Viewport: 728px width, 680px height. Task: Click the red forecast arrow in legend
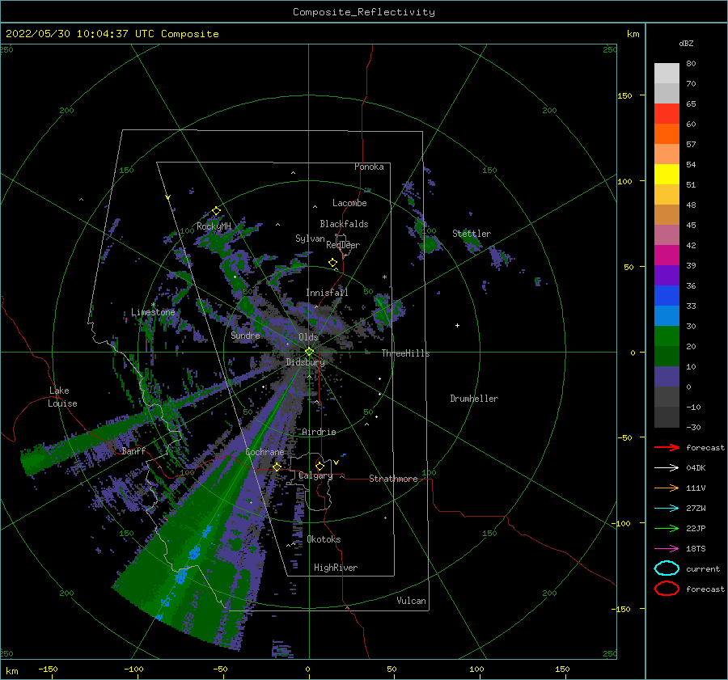coord(667,447)
